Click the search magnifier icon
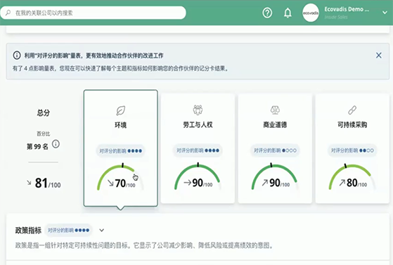The height and width of the screenshot is (265, 393). (8, 13)
